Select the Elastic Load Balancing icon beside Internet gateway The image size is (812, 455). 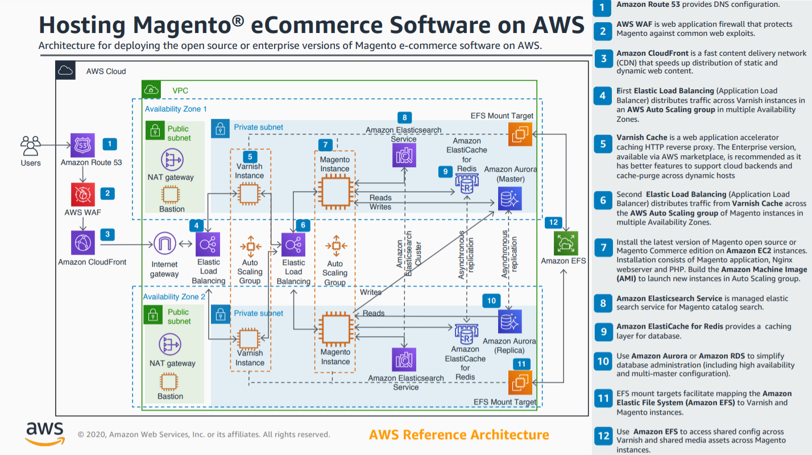point(208,245)
